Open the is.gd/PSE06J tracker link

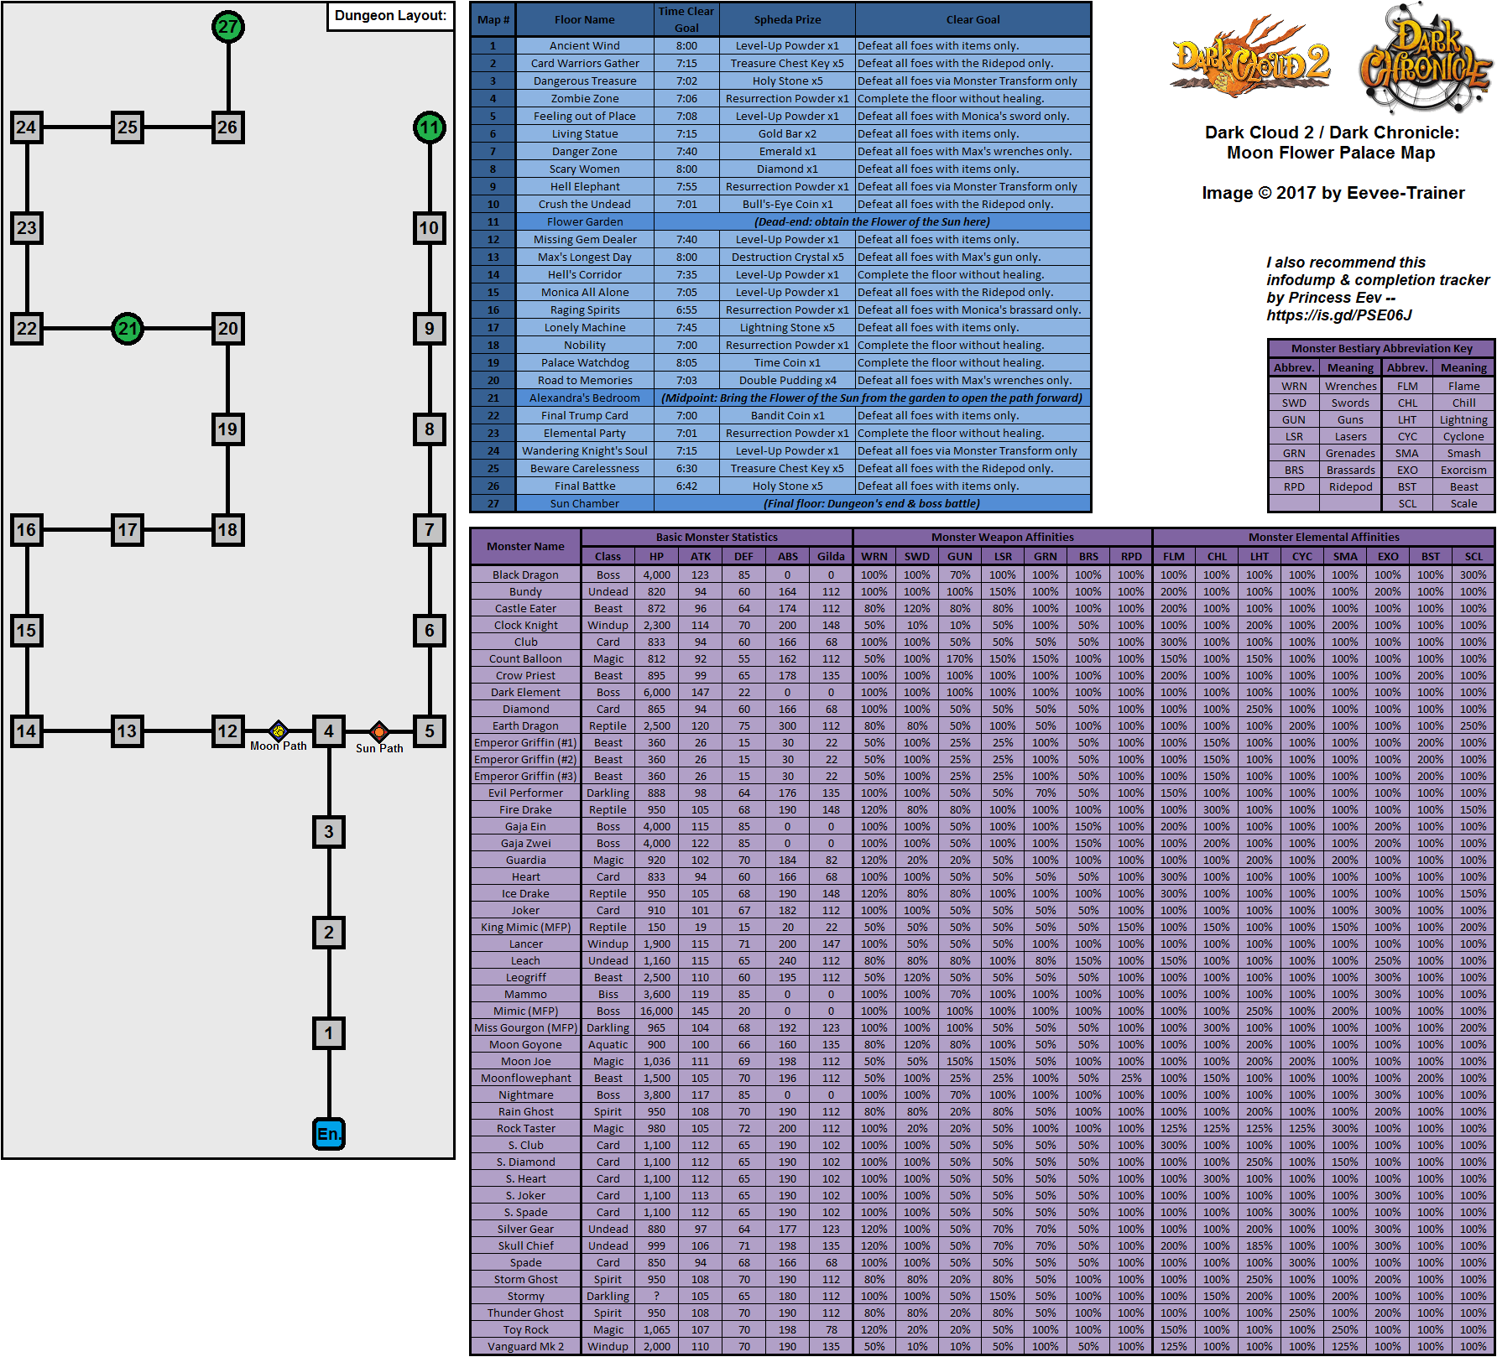[x=1338, y=315]
